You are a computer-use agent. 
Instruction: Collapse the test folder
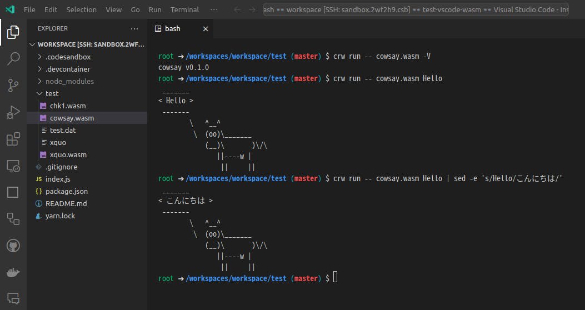[x=87, y=93]
